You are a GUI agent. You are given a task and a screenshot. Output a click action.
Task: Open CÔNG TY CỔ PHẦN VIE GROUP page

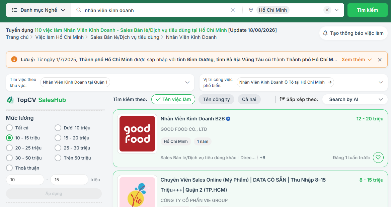point(194,201)
